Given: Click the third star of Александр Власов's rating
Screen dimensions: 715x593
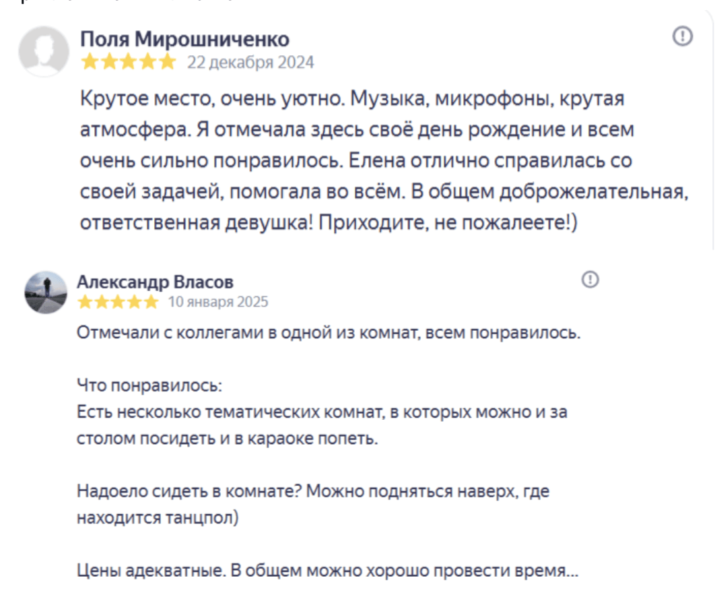Looking at the screenshot, I should click(118, 302).
